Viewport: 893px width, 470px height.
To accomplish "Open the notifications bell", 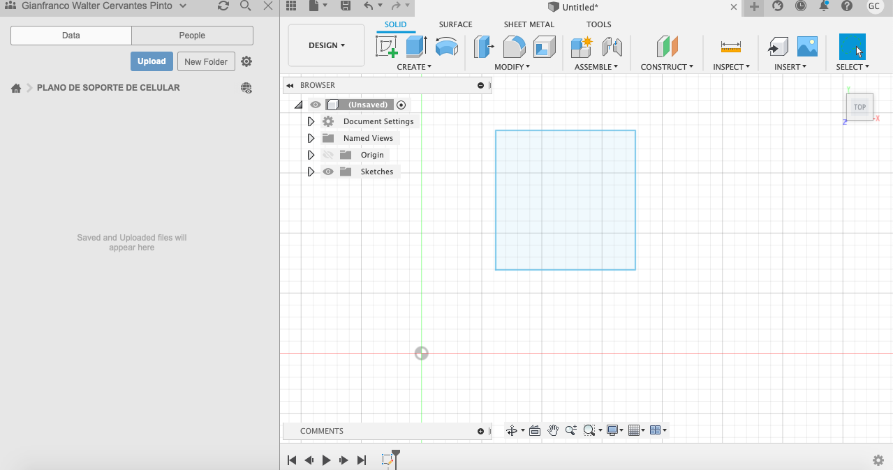I will tap(824, 6).
